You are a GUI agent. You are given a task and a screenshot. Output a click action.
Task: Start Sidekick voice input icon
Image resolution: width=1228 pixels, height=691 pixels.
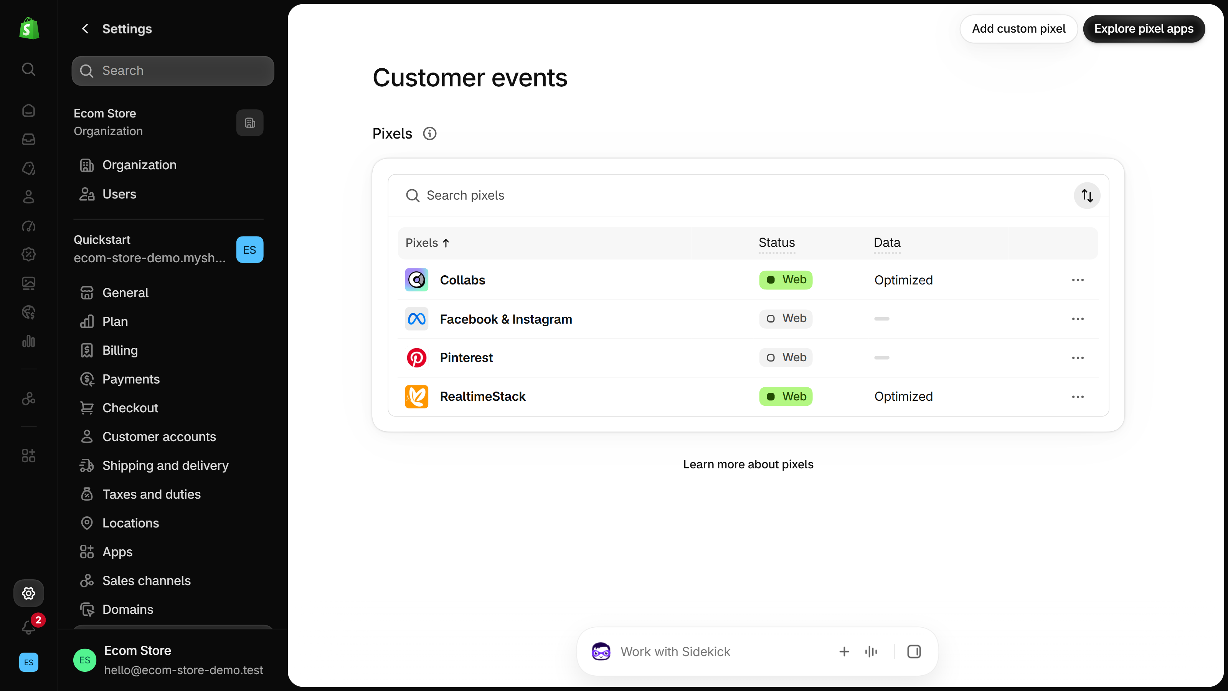pyautogui.click(x=871, y=651)
